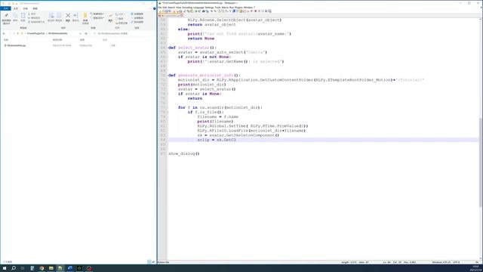Click Pin to Quick access icon
The image size is (483, 272).
point(7,18)
